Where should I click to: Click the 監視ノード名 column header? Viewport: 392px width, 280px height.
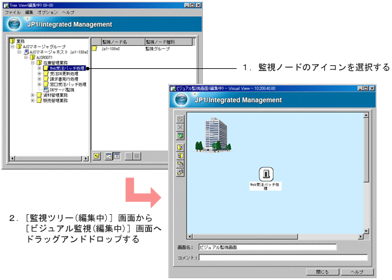[123, 42]
